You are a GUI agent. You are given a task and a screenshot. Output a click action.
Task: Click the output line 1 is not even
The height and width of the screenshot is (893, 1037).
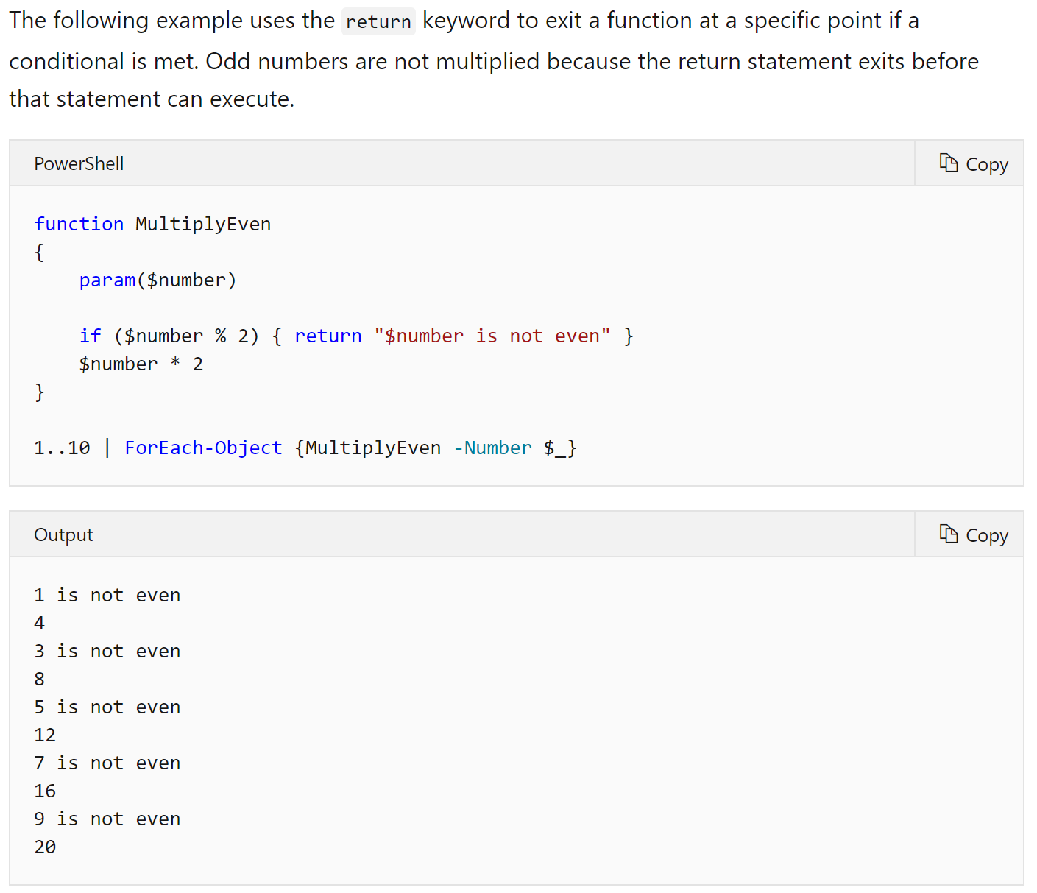[x=107, y=594]
